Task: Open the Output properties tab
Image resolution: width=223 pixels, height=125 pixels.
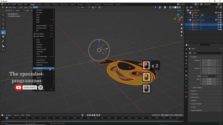Action: tap(186, 57)
